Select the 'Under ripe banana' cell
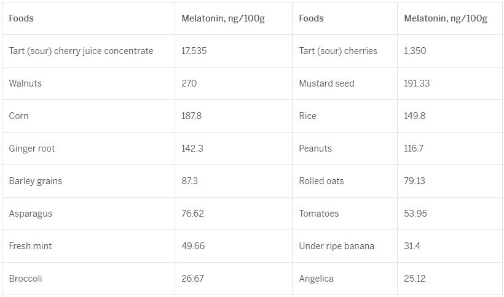 [337, 246]
